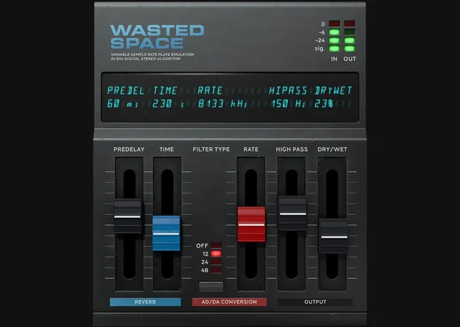Click the OUT meter -24 LED
This screenshot has height=327, width=460.
pyautogui.click(x=350, y=40)
